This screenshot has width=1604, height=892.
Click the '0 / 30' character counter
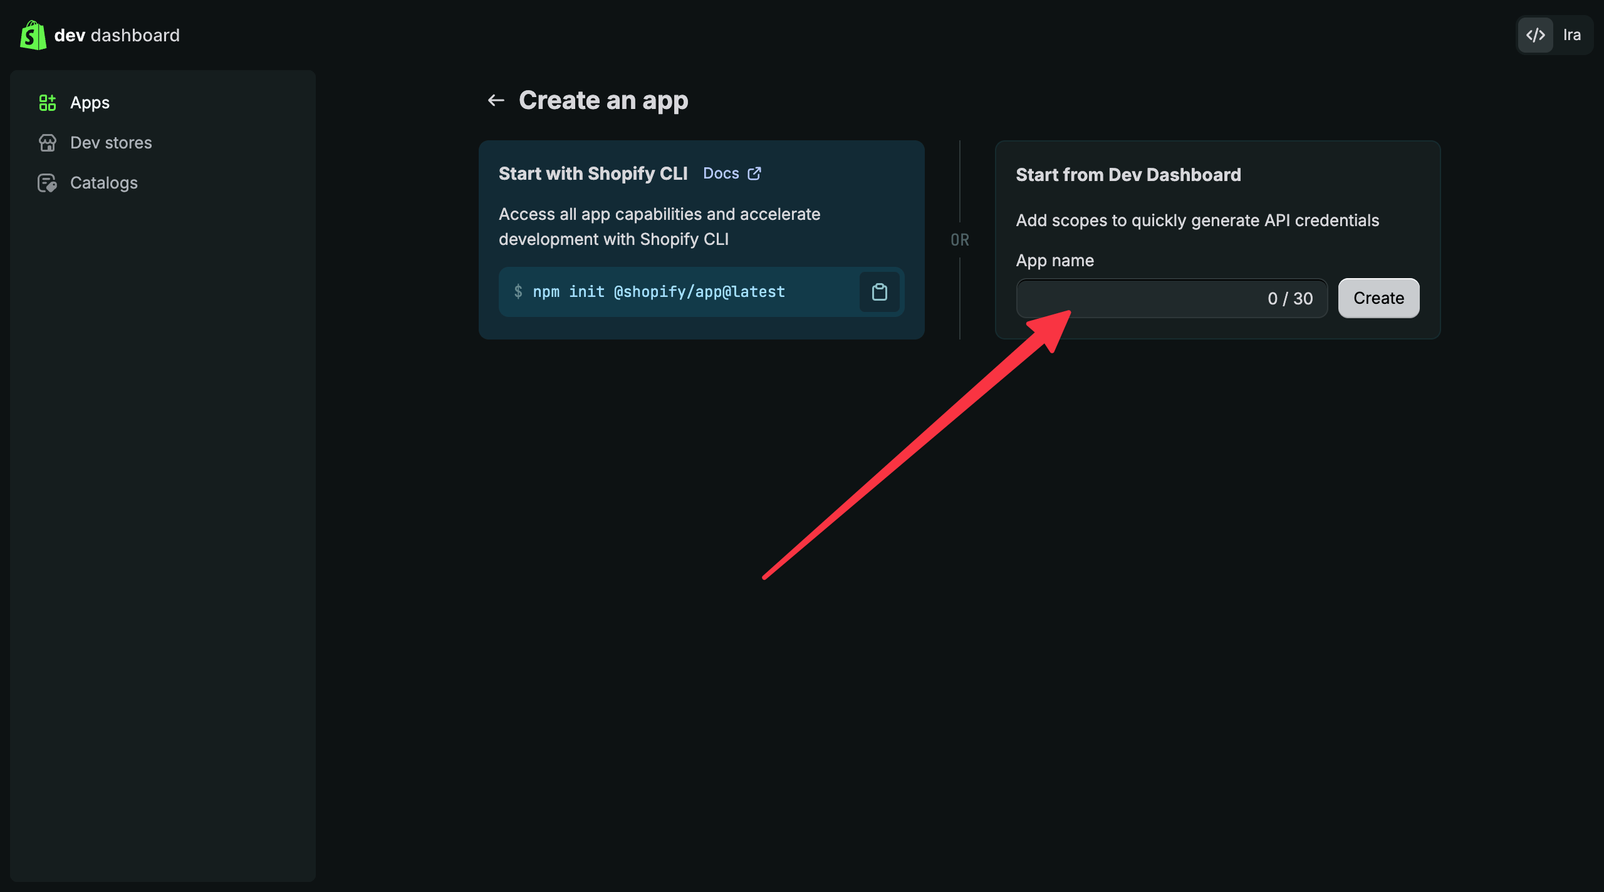[1290, 299]
